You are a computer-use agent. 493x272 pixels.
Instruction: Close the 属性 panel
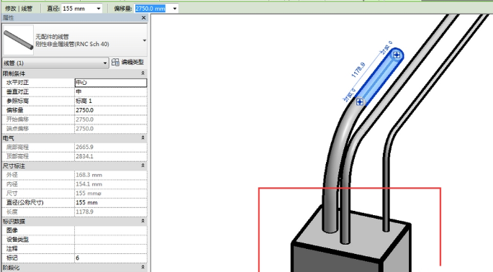click(144, 18)
